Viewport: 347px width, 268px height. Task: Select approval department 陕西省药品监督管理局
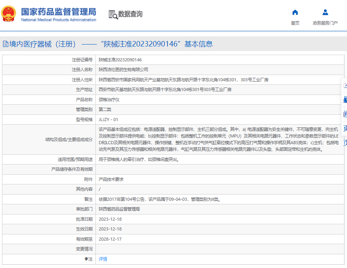tap(119, 209)
